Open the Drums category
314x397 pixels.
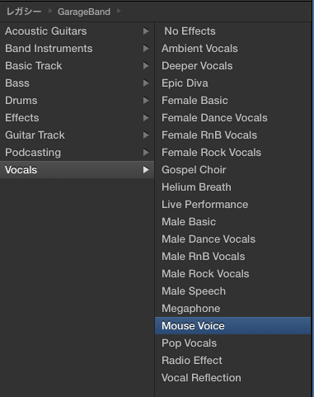pyautogui.click(x=77, y=101)
